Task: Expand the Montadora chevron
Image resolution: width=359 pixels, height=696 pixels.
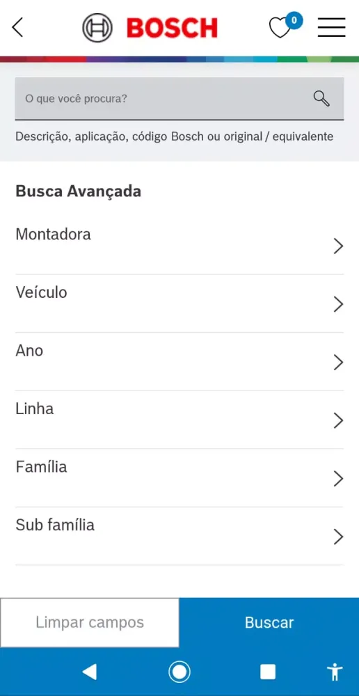Action: [339, 246]
